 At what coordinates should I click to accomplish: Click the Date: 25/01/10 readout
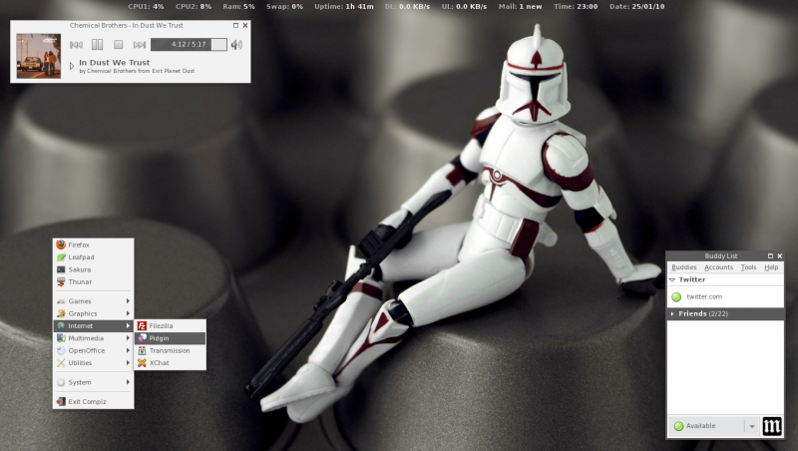point(636,7)
